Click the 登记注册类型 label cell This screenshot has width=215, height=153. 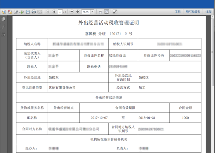click(x=32, y=87)
